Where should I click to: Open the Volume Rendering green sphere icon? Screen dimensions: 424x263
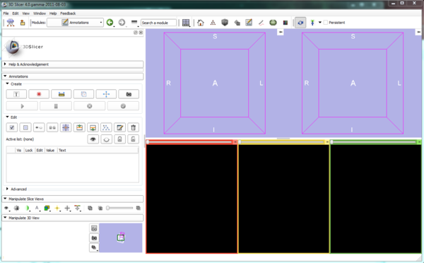[x=273, y=23]
